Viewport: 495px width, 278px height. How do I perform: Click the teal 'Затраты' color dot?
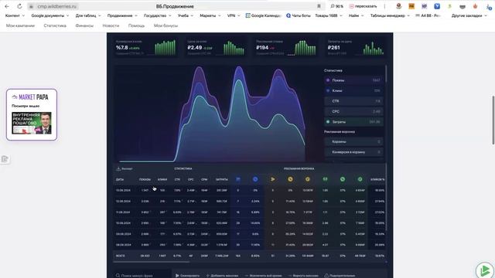[x=328, y=122]
